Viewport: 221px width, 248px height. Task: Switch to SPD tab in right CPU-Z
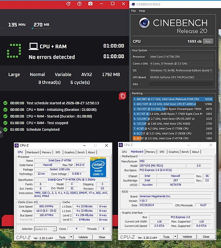point(162,152)
